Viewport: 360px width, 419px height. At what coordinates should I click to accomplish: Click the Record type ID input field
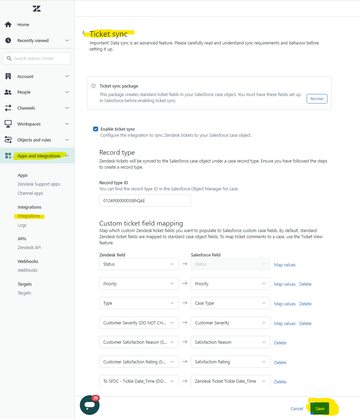click(145, 201)
